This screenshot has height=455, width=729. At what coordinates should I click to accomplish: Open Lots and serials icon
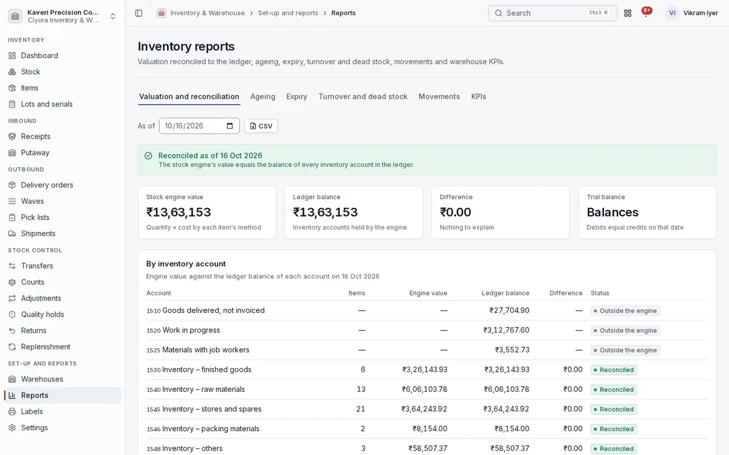click(x=12, y=104)
